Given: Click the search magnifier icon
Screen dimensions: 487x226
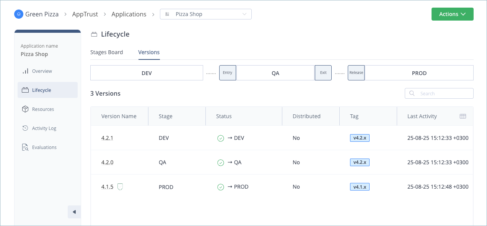Looking at the screenshot, I should coord(412,93).
